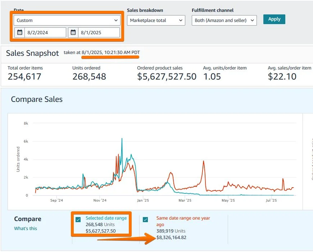
Task: Open the Fulfillment channel dropdown
Action: [223, 21]
